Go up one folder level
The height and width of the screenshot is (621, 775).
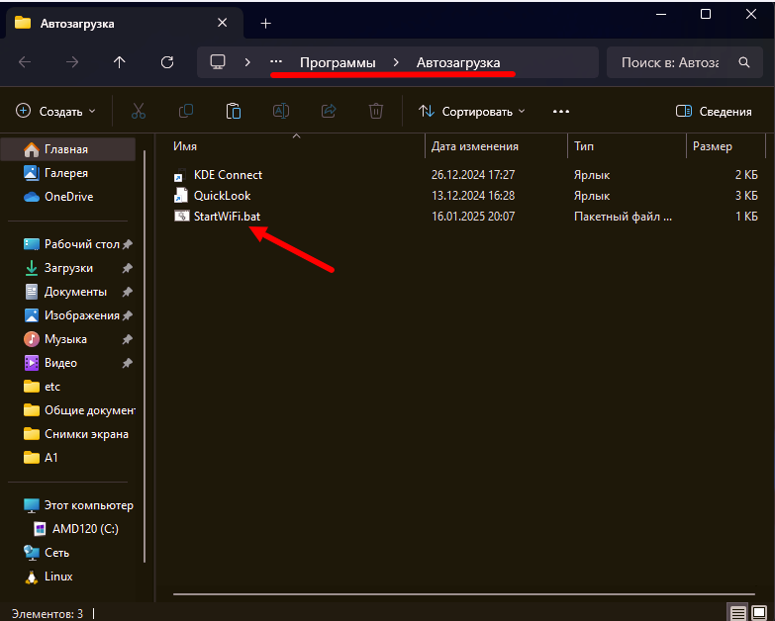(x=120, y=62)
